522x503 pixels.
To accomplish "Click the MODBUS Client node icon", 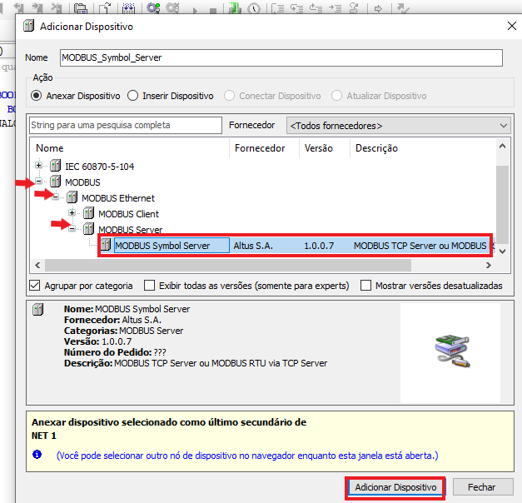I will (x=89, y=214).
